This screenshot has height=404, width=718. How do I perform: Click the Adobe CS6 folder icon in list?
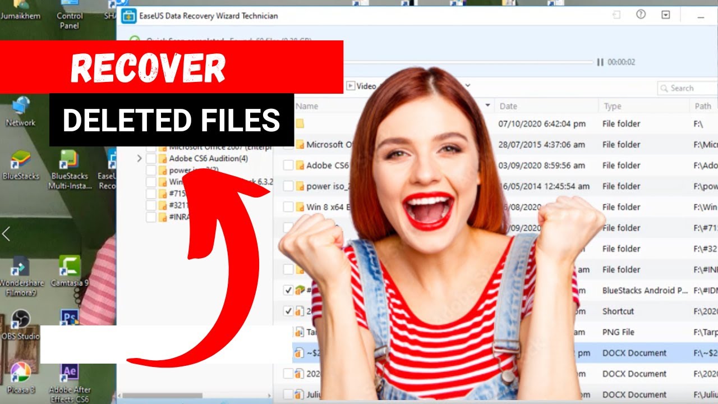(300, 166)
